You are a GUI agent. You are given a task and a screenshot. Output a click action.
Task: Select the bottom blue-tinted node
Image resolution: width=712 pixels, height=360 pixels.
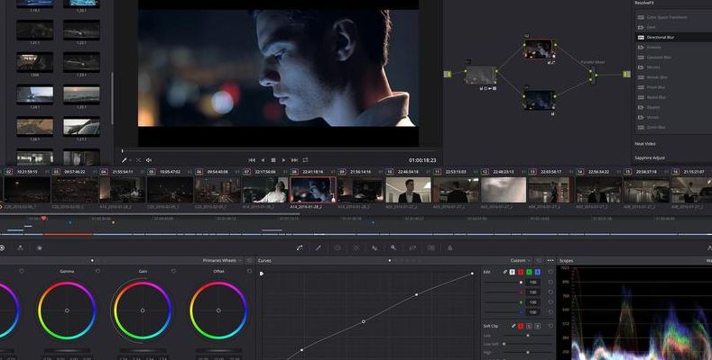pyautogui.click(x=539, y=100)
